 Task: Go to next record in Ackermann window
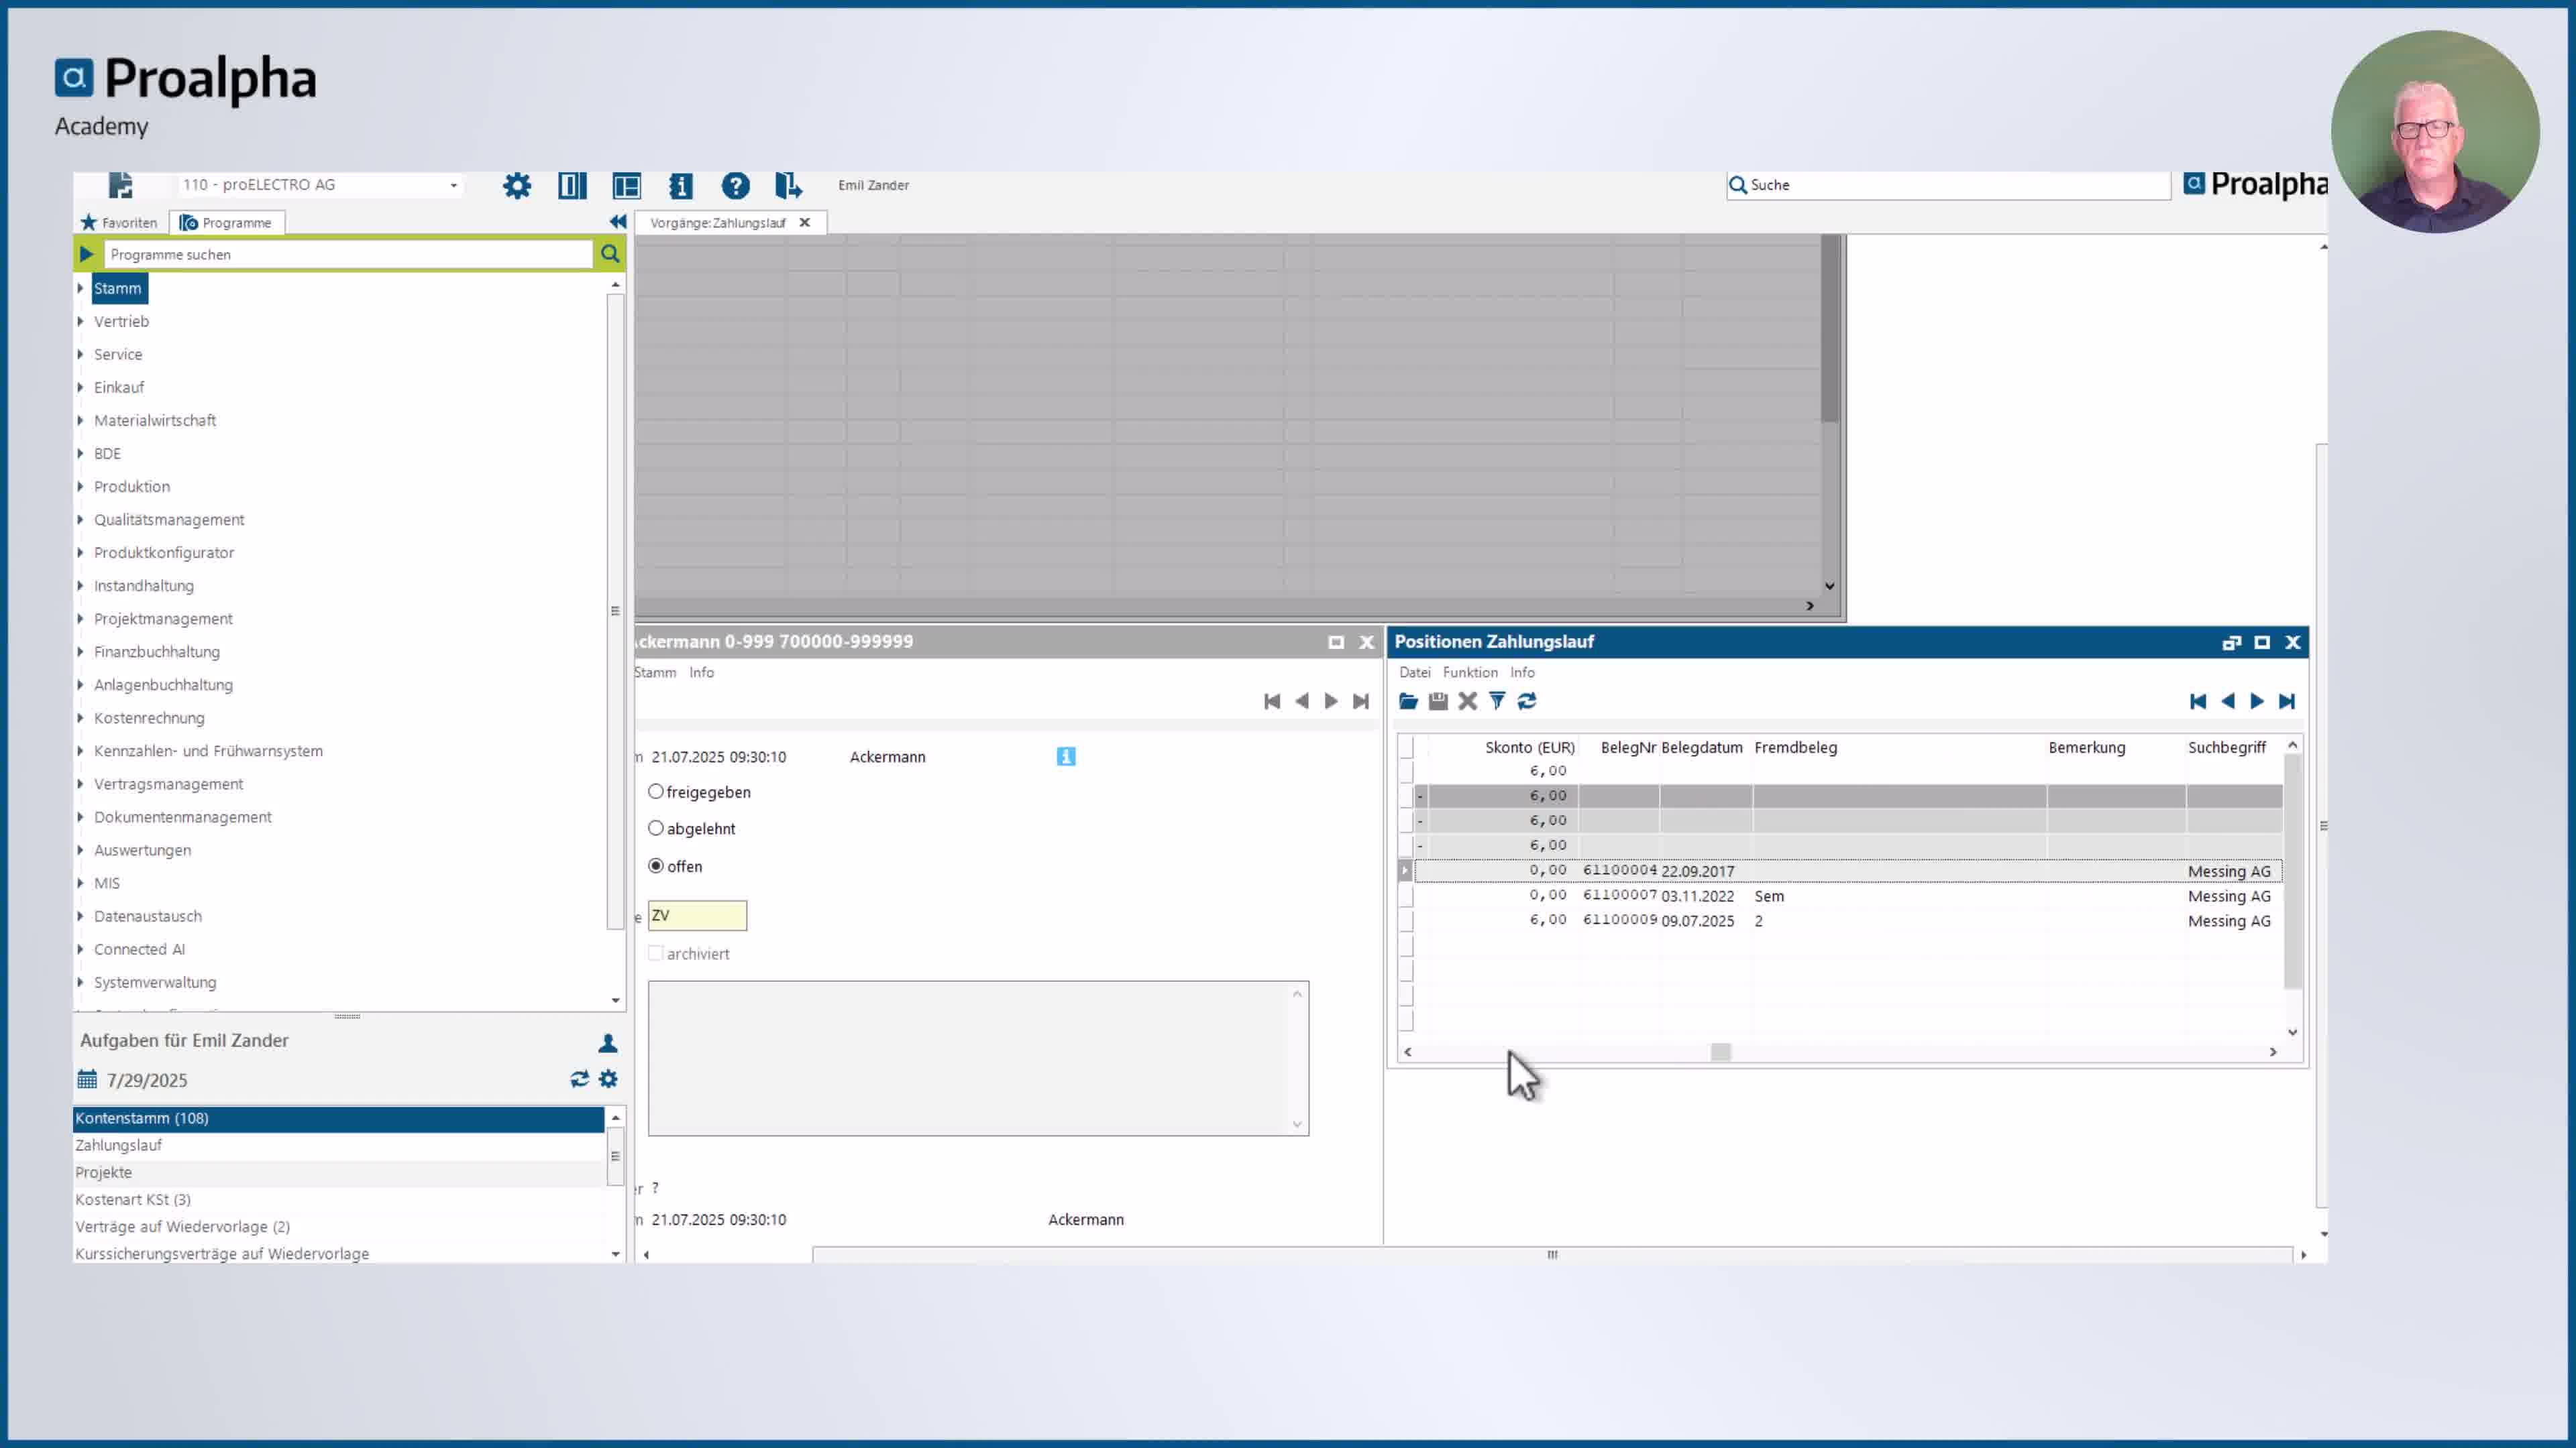click(x=1331, y=701)
